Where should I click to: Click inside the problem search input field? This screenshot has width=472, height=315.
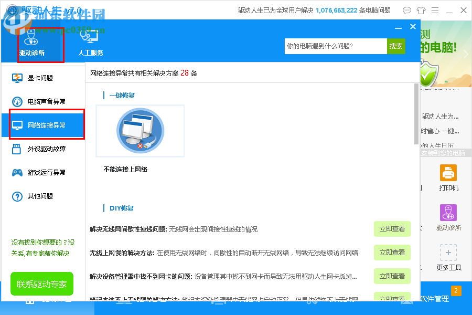336,46
